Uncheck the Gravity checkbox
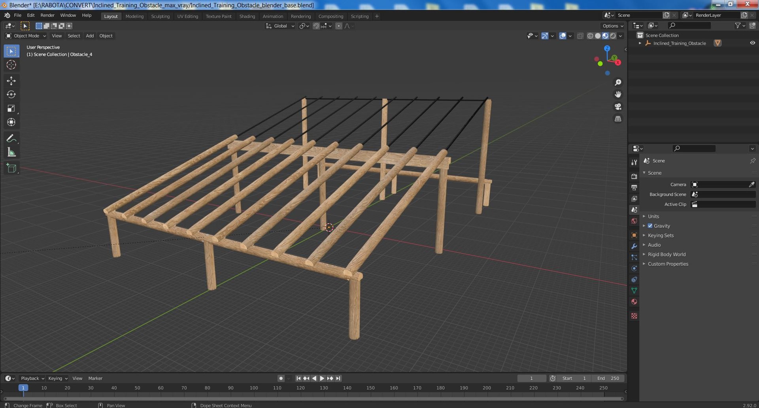This screenshot has height=408, width=759. pos(650,226)
